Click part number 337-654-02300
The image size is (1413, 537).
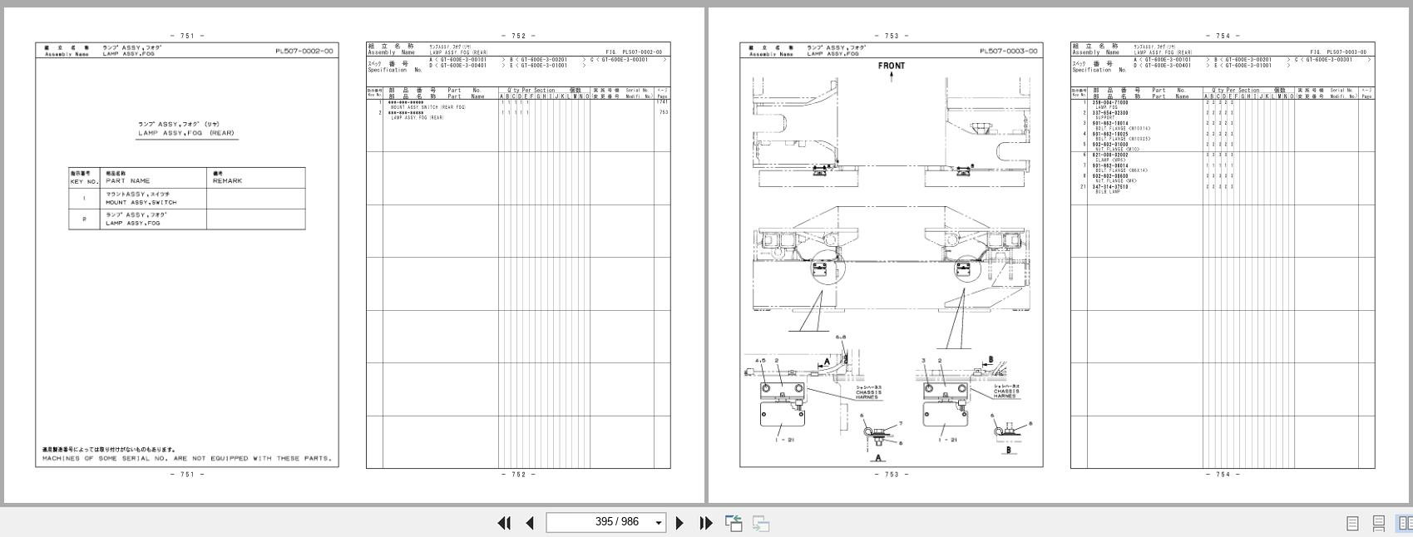pos(1110,113)
